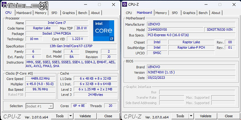Click the Level 2 cache value '6 x 1.25 MB + 2 x 2 MB'
The width and height of the screenshot is (241, 120).
point(95,89)
